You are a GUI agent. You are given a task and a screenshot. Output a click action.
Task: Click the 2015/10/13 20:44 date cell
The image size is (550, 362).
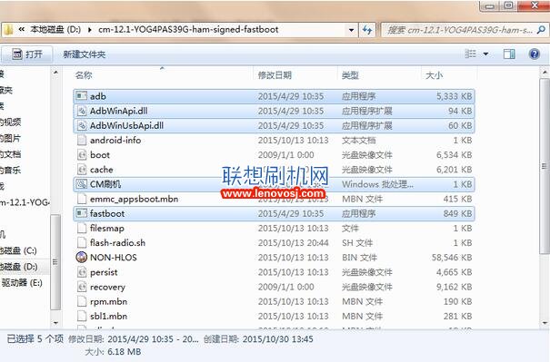point(294,242)
